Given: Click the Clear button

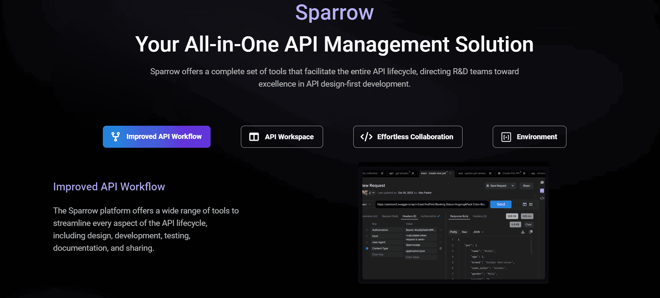Looking at the screenshot, I should tap(529, 224).
